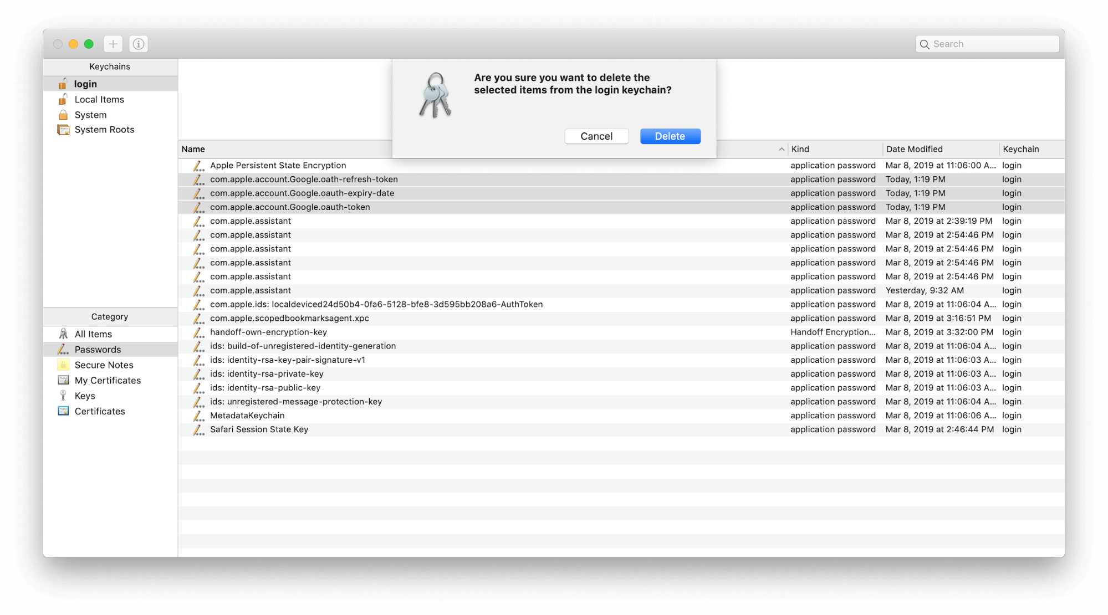1108x615 pixels.
Task: Click the Delete button in dialog
Action: pyautogui.click(x=670, y=136)
